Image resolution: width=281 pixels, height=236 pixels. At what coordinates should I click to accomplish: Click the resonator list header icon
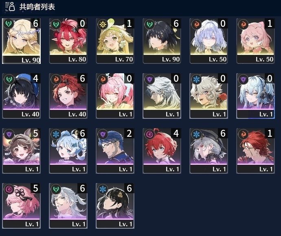pos(10,7)
